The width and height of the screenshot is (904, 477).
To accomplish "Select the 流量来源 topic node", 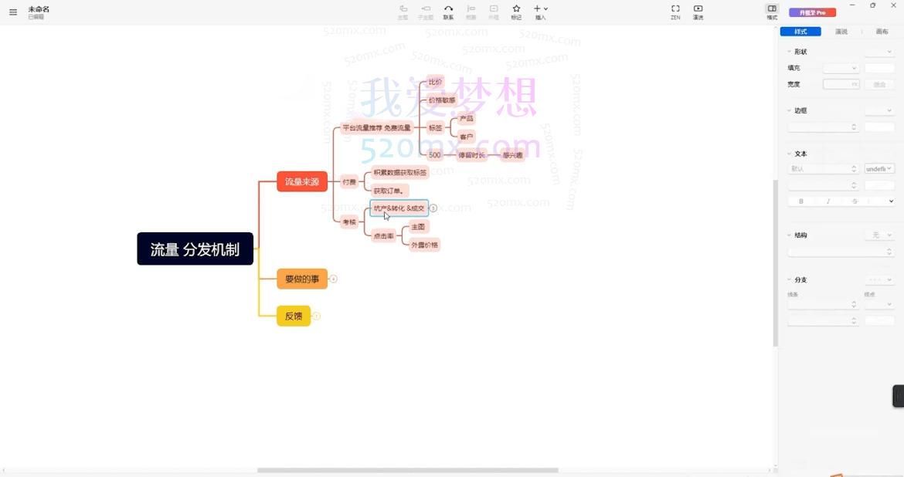I will click(x=301, y=181).
